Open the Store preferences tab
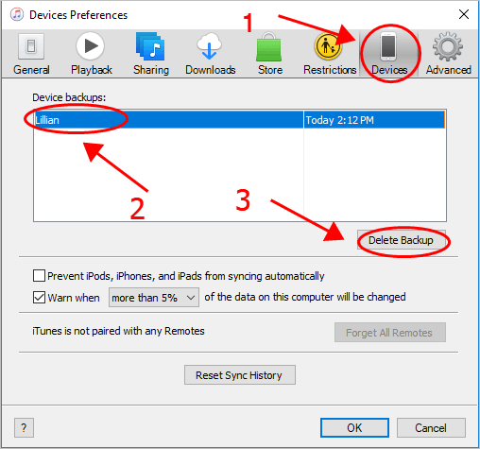 pyautogui.click(x=270, y=54)
